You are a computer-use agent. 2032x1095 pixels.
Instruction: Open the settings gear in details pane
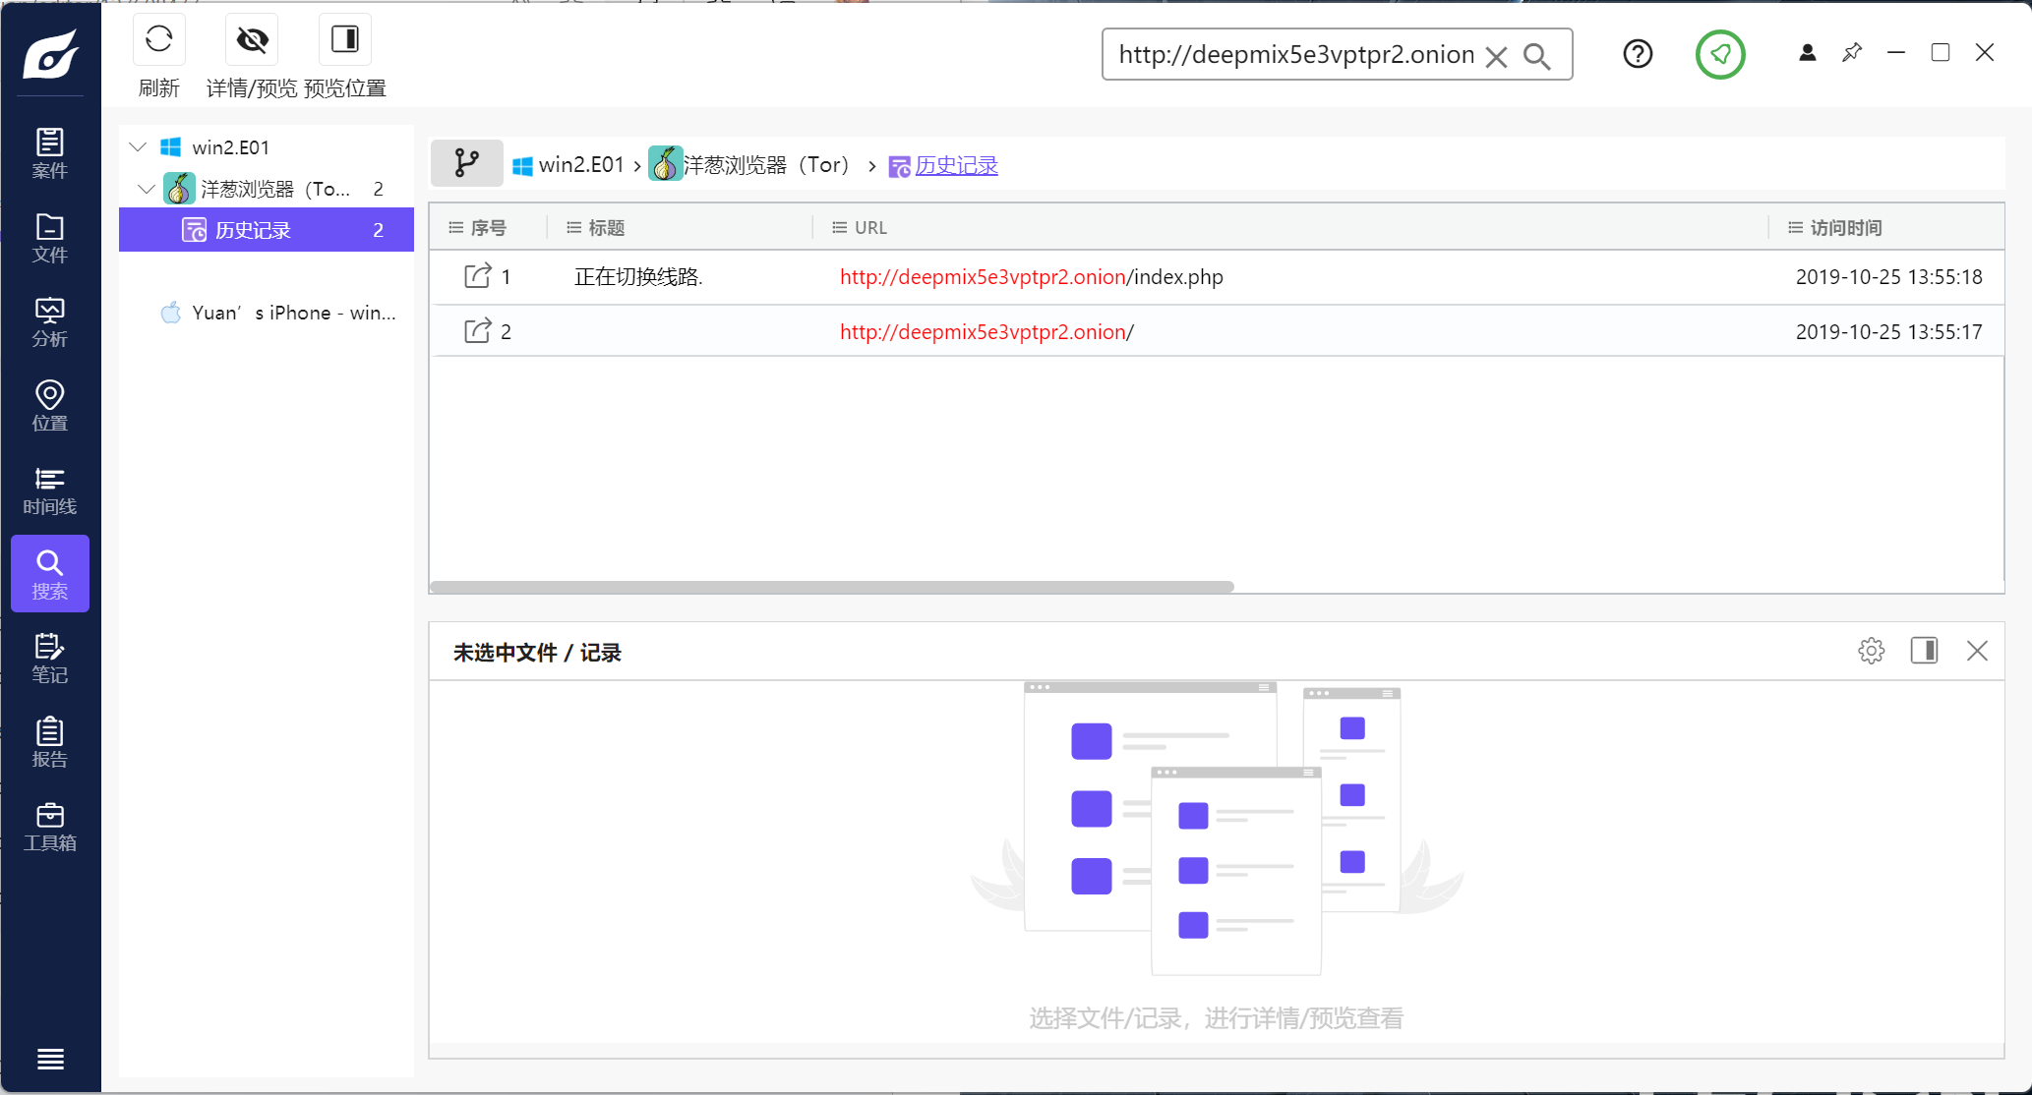pyautogui.click(x=1871, y=651)
